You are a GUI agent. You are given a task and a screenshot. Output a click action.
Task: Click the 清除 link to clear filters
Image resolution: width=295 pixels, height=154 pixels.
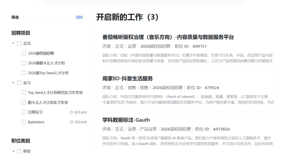pyautogui.click(x=79, y=17)
